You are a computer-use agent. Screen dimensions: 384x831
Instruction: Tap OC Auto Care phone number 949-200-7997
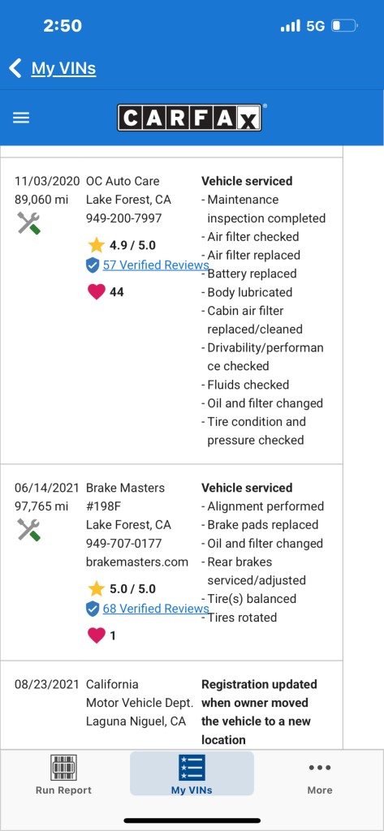click(x=124, y=217)
